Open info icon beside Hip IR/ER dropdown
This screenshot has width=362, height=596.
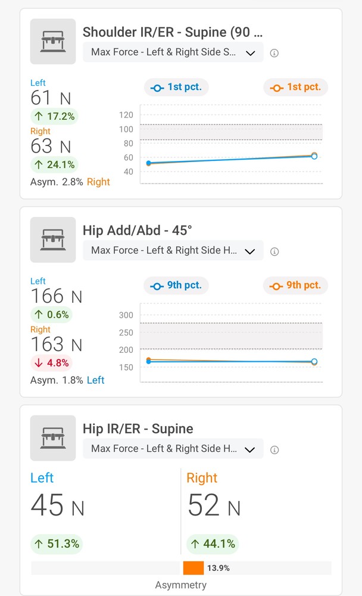[x=274, y=450]
